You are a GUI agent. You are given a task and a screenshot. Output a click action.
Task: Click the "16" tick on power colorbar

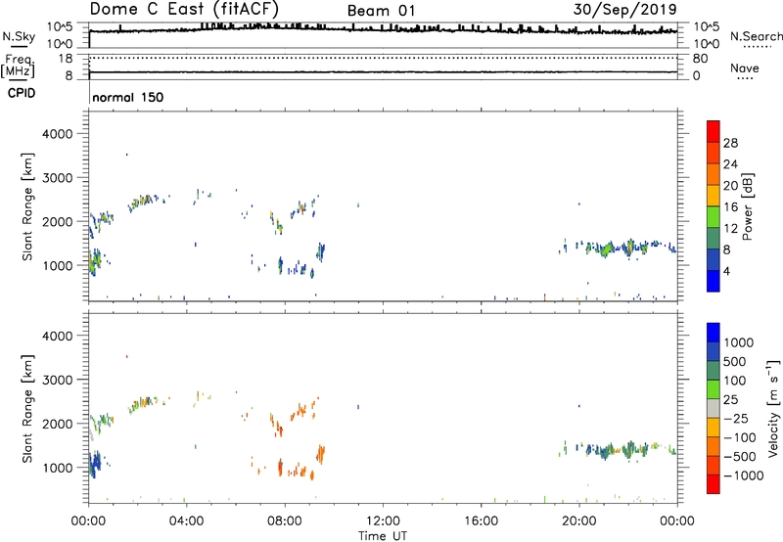point(730,207)
